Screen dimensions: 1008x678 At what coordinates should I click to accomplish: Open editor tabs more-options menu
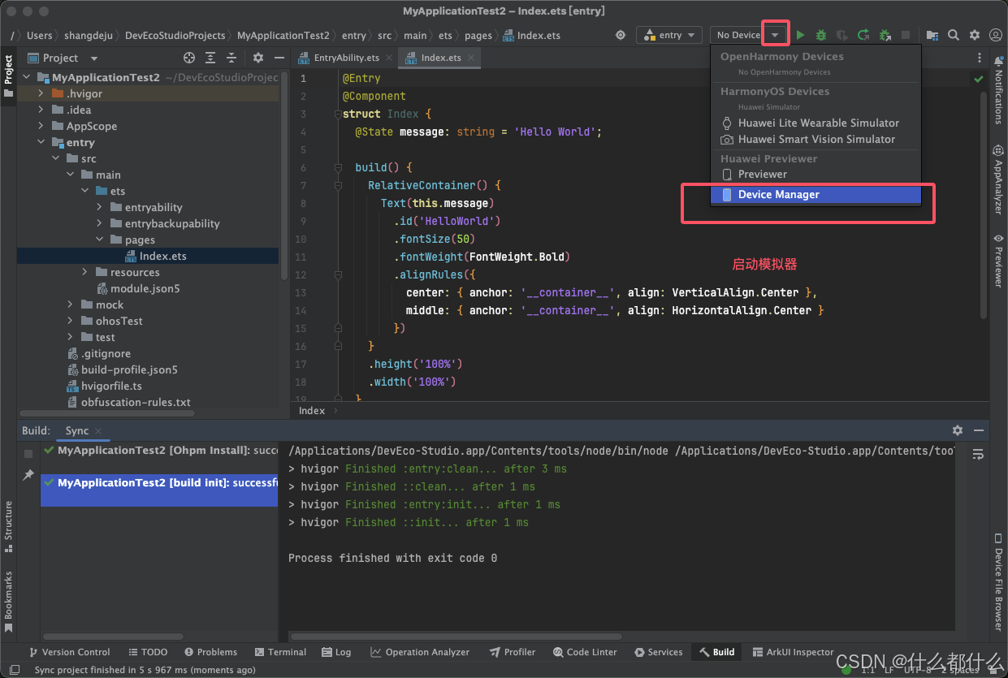click(979, 58)
